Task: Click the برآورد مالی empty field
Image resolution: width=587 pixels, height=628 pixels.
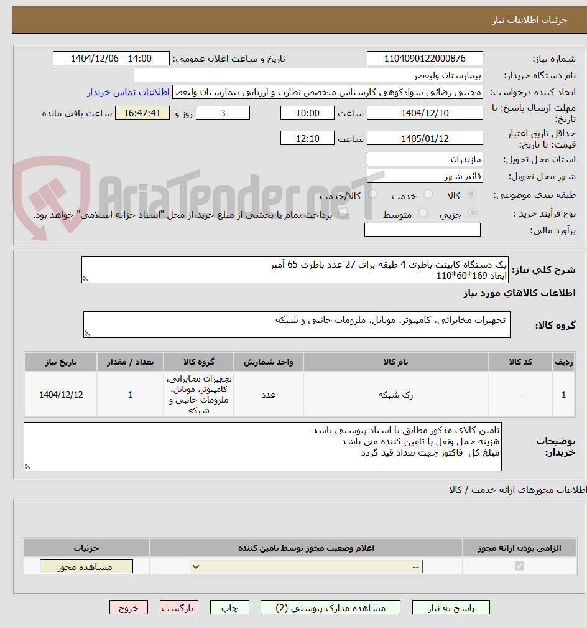Action: point(422,230)
